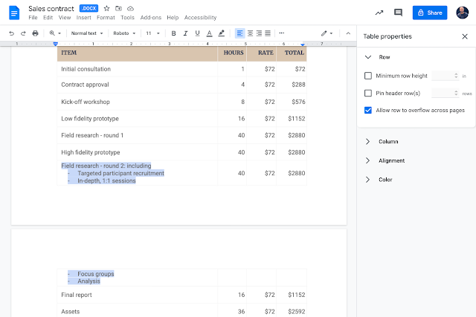The width and height of the screenshot is (476, 317).
Task: Open the Insert menu
Action: pos(83,17)
